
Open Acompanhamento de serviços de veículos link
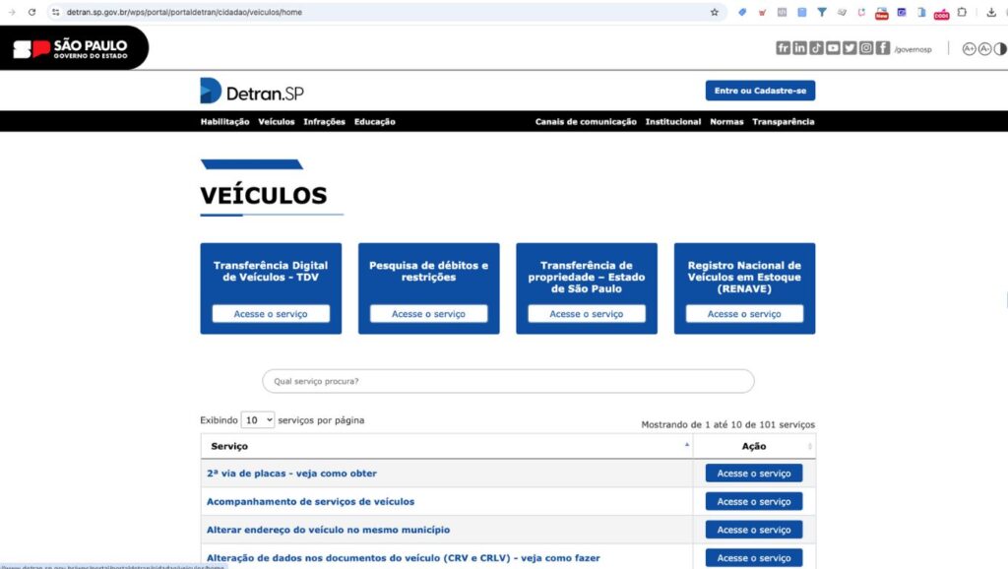coord(310,501)
